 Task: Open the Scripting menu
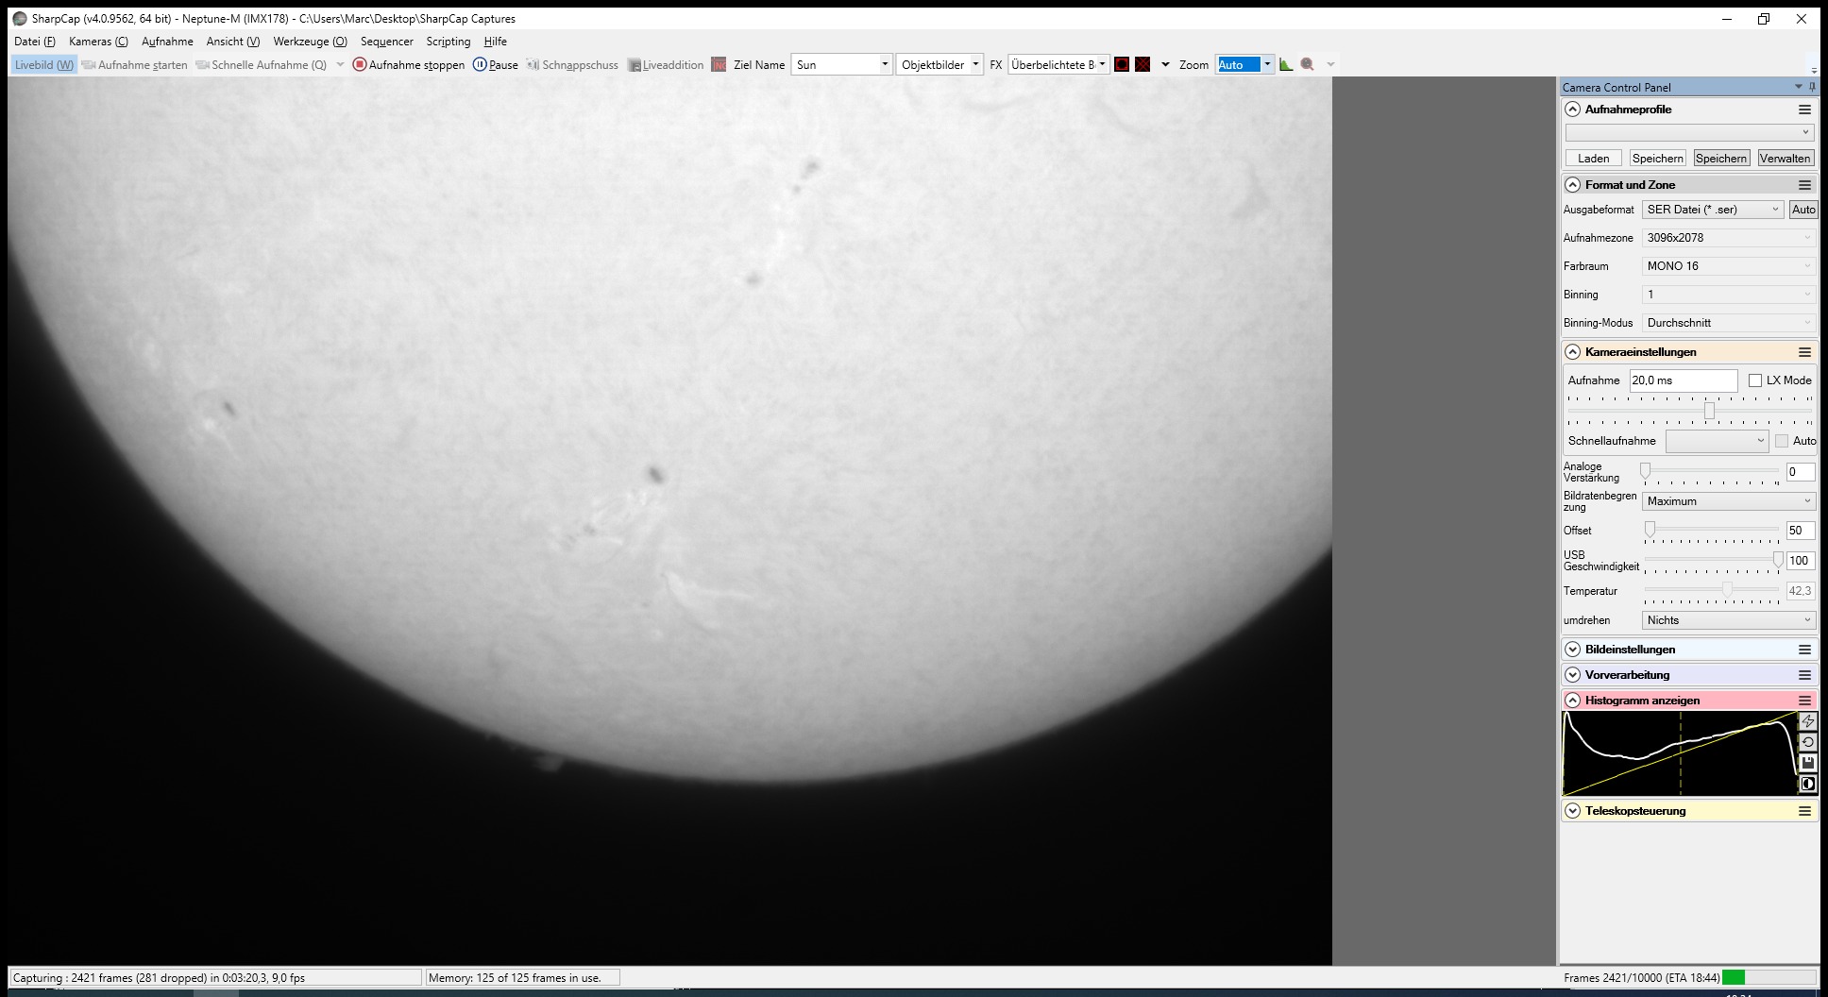pos(448,42)
